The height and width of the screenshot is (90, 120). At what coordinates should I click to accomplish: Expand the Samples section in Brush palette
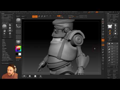tap(4, 42)
